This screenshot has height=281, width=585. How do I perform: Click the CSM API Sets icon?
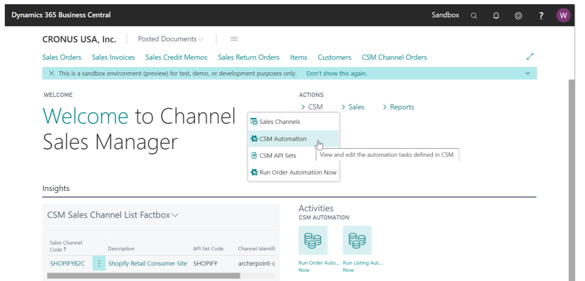point(254,156)
